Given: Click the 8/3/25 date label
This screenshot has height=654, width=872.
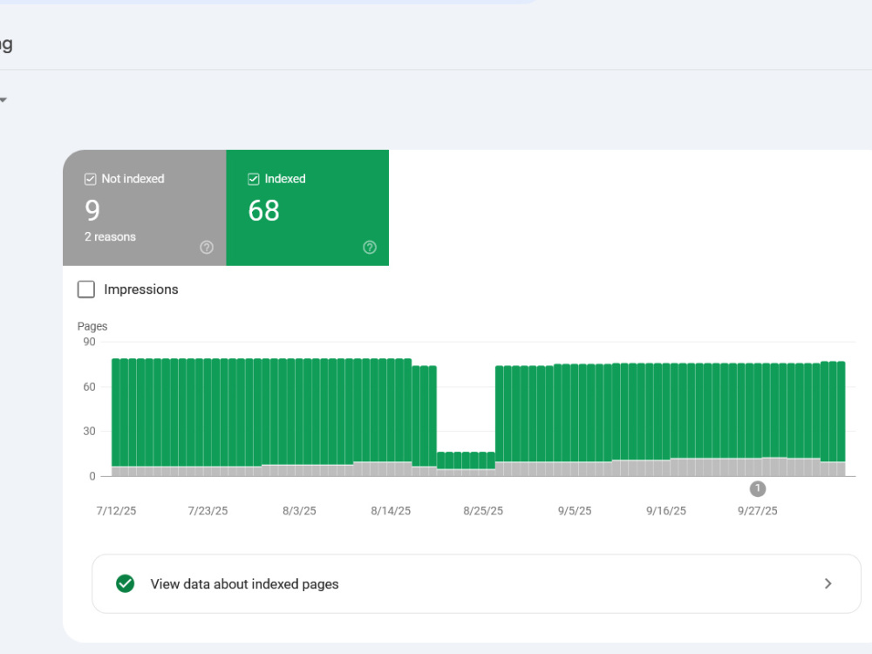Looking at the screenshot, I should click(299, 510).
